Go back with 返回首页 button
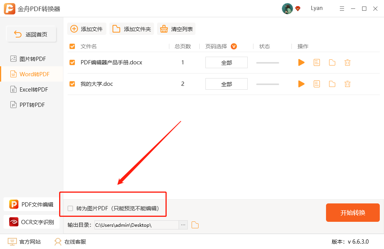384x249 pixels. [31, 34]
